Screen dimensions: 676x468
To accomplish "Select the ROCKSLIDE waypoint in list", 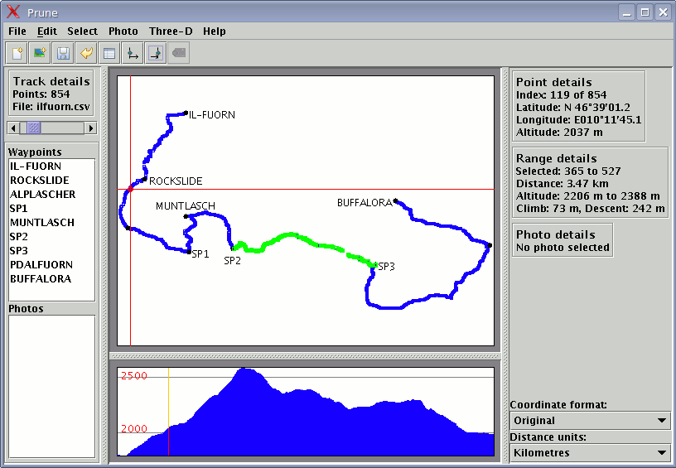I will click(x=40, y=181).
